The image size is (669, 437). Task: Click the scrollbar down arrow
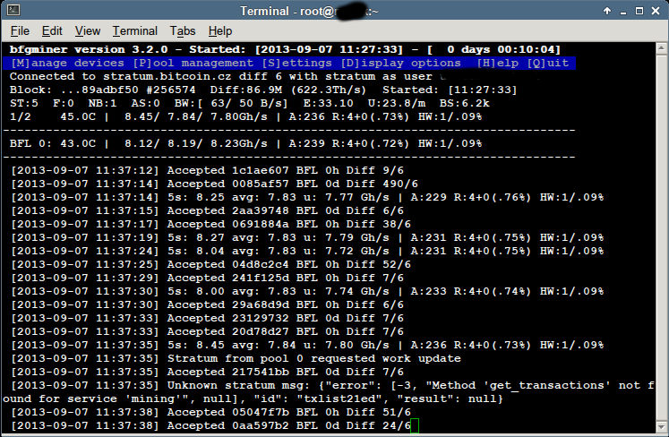[661, 427]
